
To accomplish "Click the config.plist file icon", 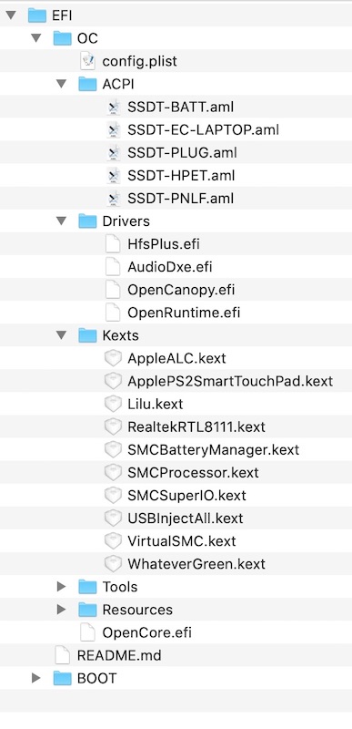I will coord(87,61).
